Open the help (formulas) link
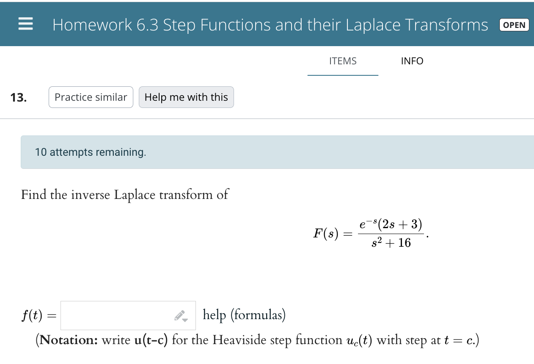Image resolution: width=534 pixels, height=364 pixels. pyautogui.click(x=244, y=315)
